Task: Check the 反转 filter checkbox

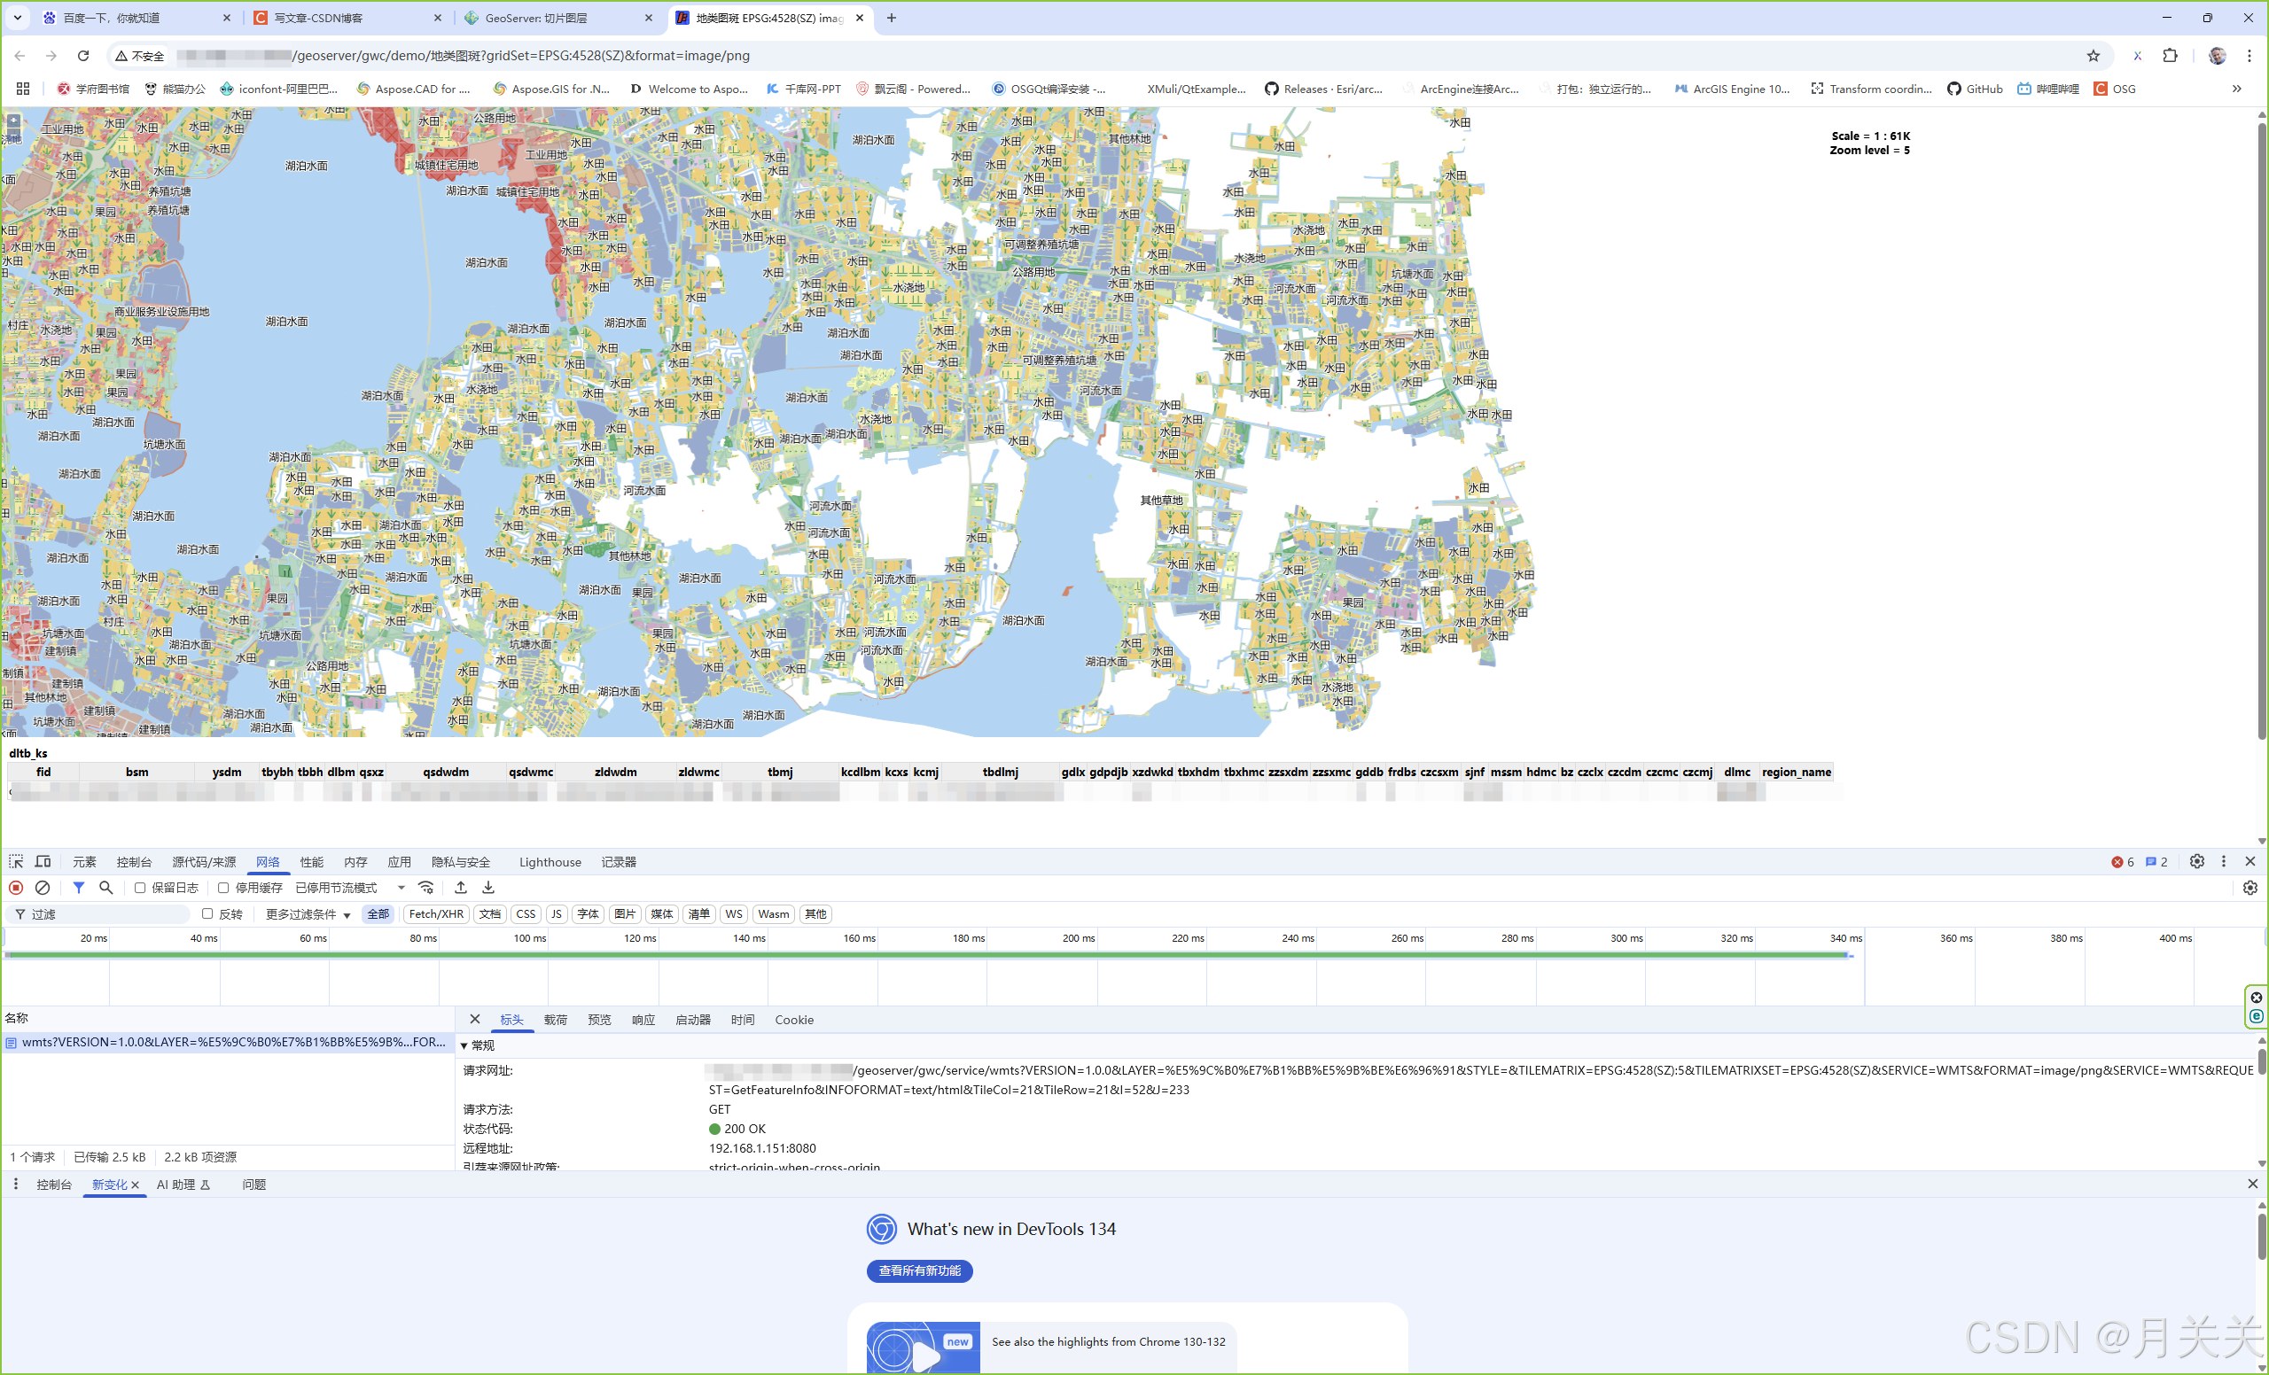Action: pos(208,913)
